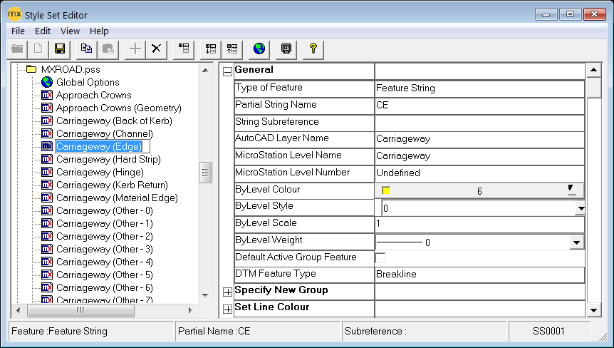
Task: Click the Paste toolbar icon
Action: (x=108, y=49)
